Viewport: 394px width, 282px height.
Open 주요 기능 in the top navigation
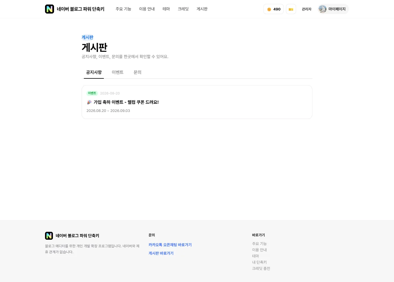coord(123,9)
